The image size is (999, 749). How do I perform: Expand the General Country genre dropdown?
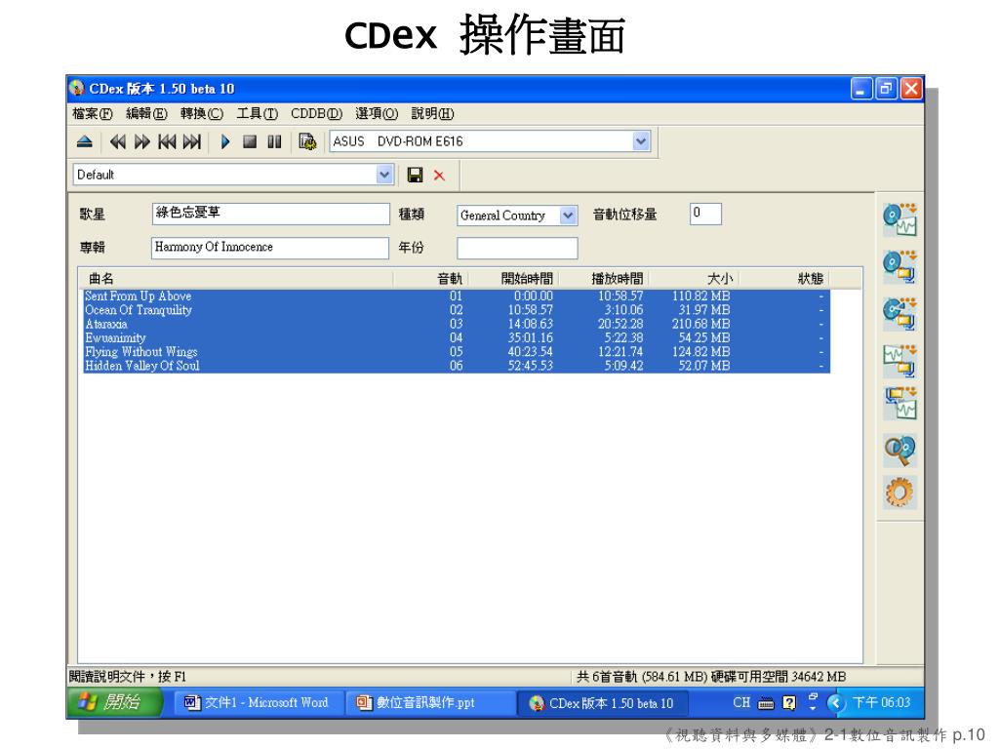(568, 216)
